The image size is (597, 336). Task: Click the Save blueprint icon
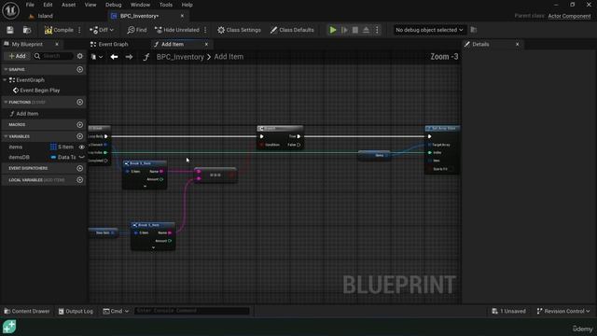point(10,30)
